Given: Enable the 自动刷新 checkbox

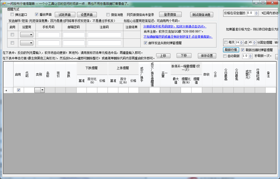Looking at the screenshot, I should click(x=225, y=56).
